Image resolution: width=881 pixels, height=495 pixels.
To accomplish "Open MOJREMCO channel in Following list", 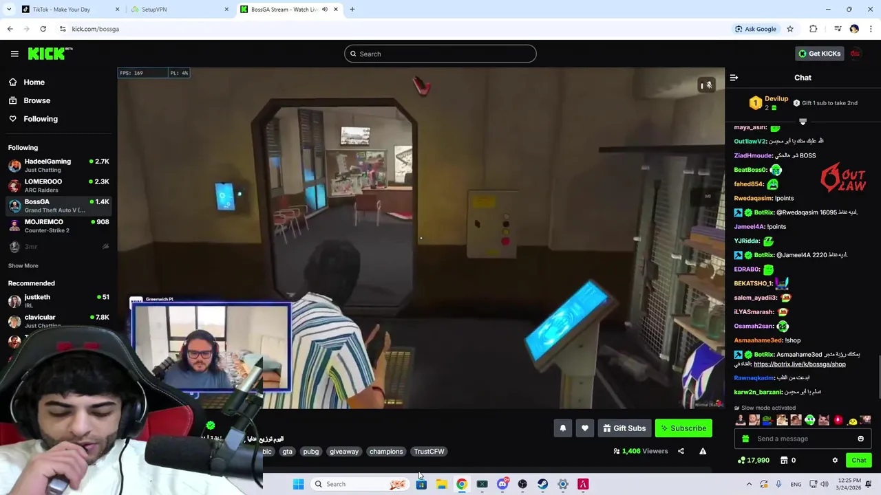I will coord(59,226).
